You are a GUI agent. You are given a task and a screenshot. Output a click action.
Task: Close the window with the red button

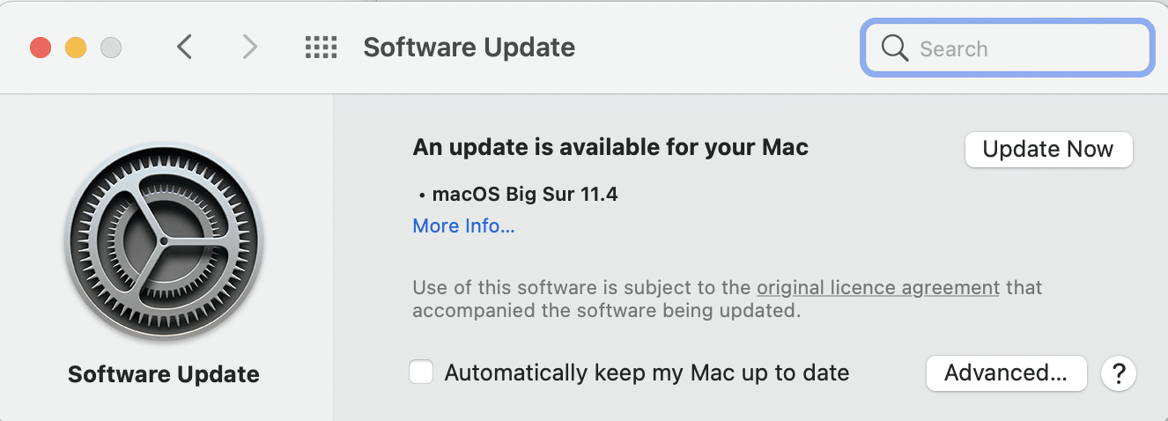point(41,48)
